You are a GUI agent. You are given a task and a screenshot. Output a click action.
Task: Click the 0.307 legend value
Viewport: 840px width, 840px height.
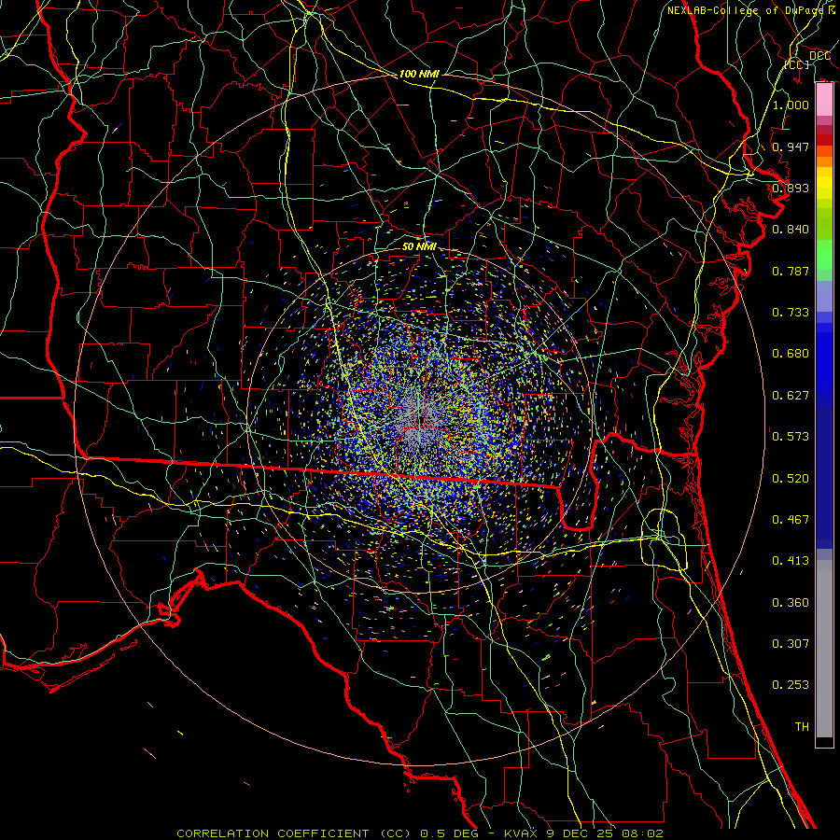[x=791, y=644]
